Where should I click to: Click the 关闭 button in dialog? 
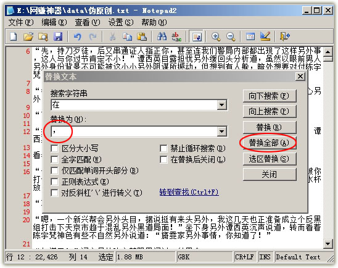270,174
